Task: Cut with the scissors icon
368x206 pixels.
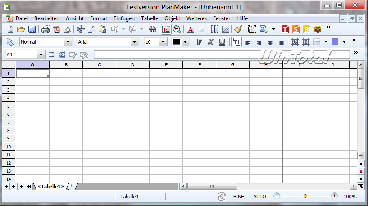Action: point(80,29)
